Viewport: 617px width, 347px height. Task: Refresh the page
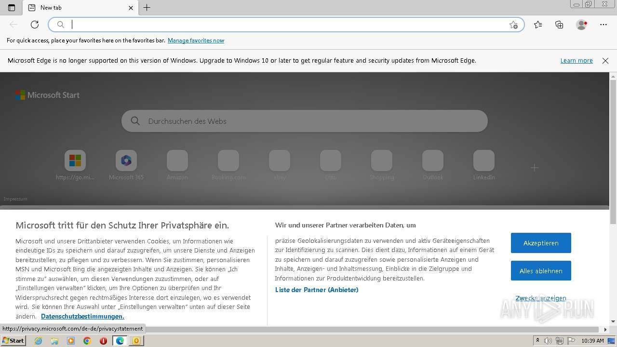[35, 25]
